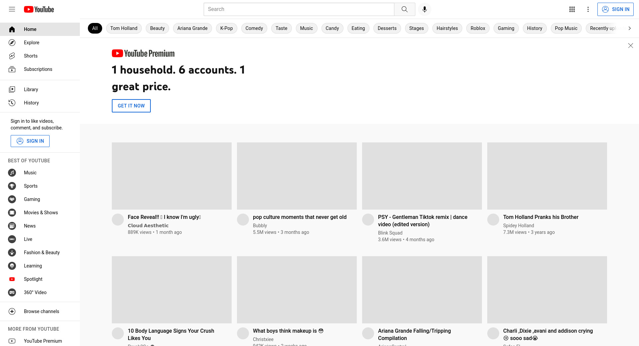Click the sidebar SIGN IN button

pyautogui.click(x=30, y=141)
